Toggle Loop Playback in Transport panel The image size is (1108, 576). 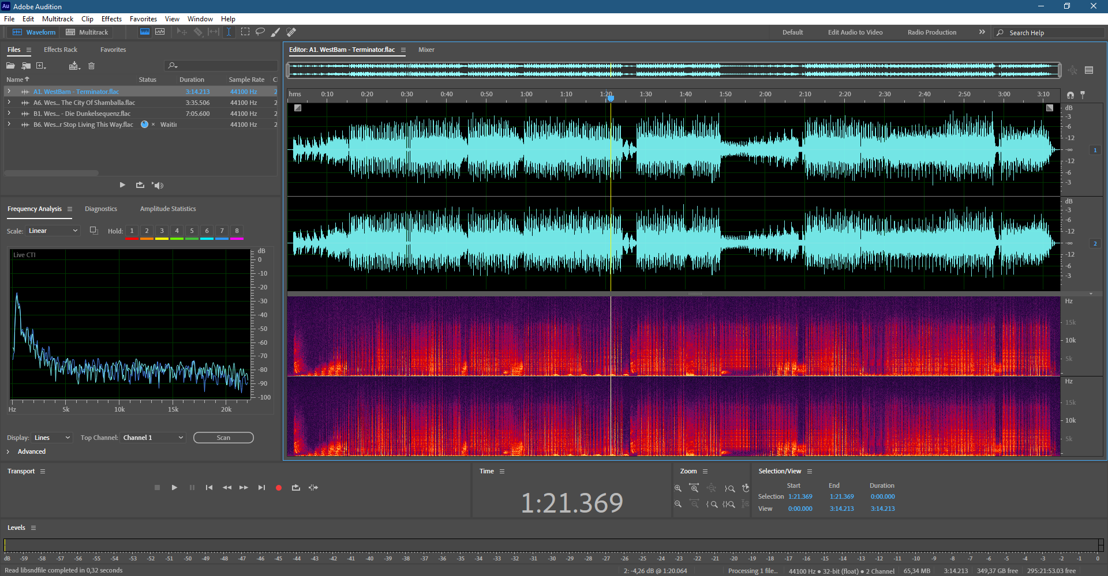point(296,488)
